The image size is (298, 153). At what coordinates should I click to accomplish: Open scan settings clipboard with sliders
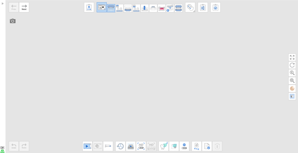(x=203, y=7)
